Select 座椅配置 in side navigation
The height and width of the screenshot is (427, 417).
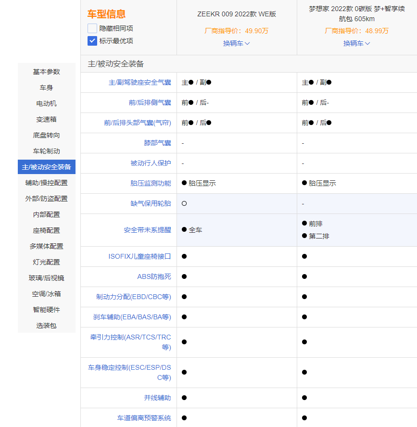(47, 230)
